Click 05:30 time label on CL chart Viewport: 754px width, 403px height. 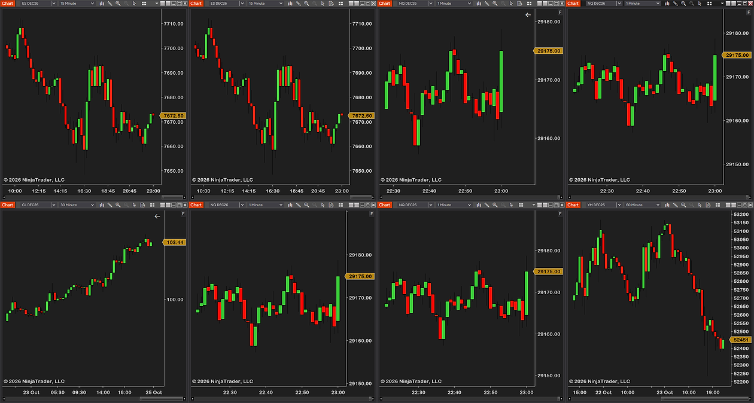pos(57,392)
